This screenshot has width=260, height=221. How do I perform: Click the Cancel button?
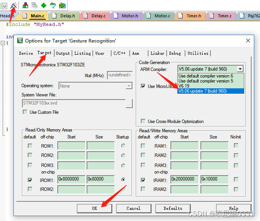click(x=133, y=209)
